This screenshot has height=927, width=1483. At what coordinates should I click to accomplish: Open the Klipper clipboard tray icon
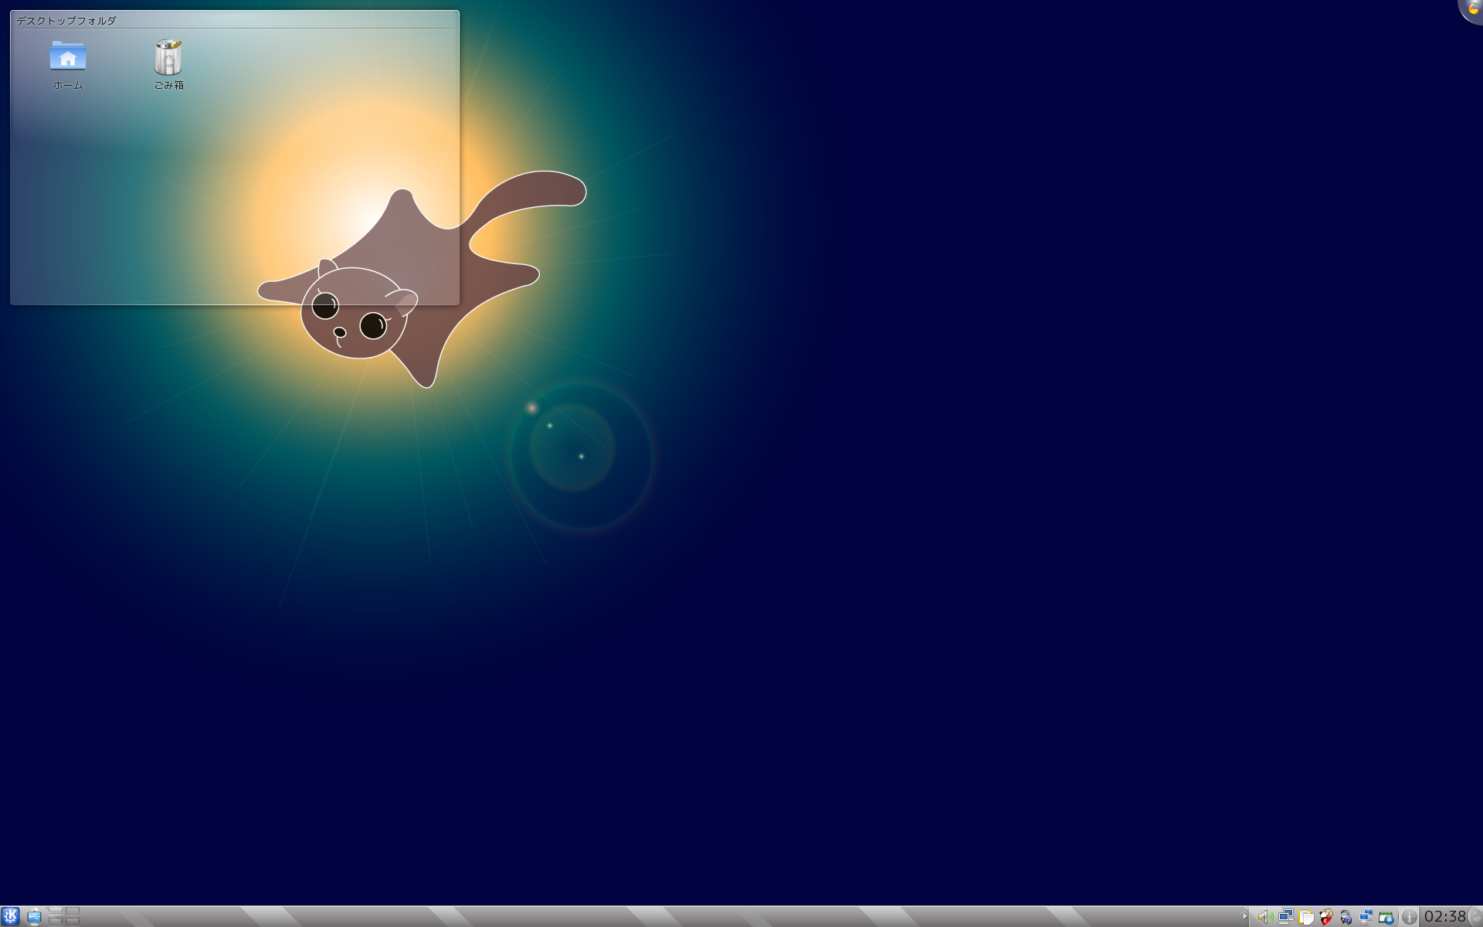(1306, 917)
